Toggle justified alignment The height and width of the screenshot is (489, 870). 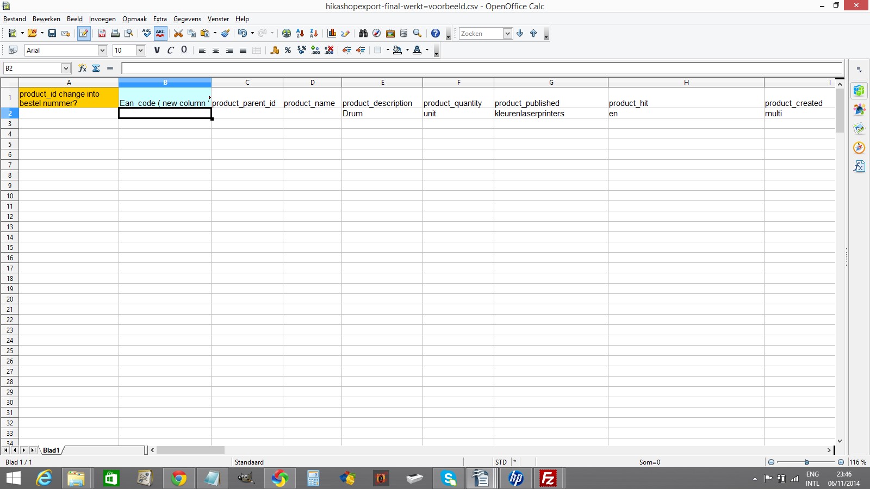[243, 50]
